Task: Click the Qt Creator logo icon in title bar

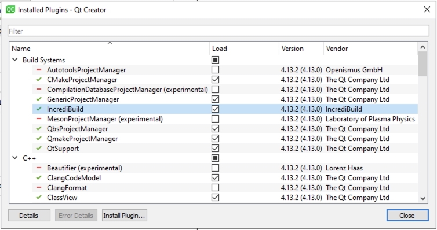Action: 10,10
